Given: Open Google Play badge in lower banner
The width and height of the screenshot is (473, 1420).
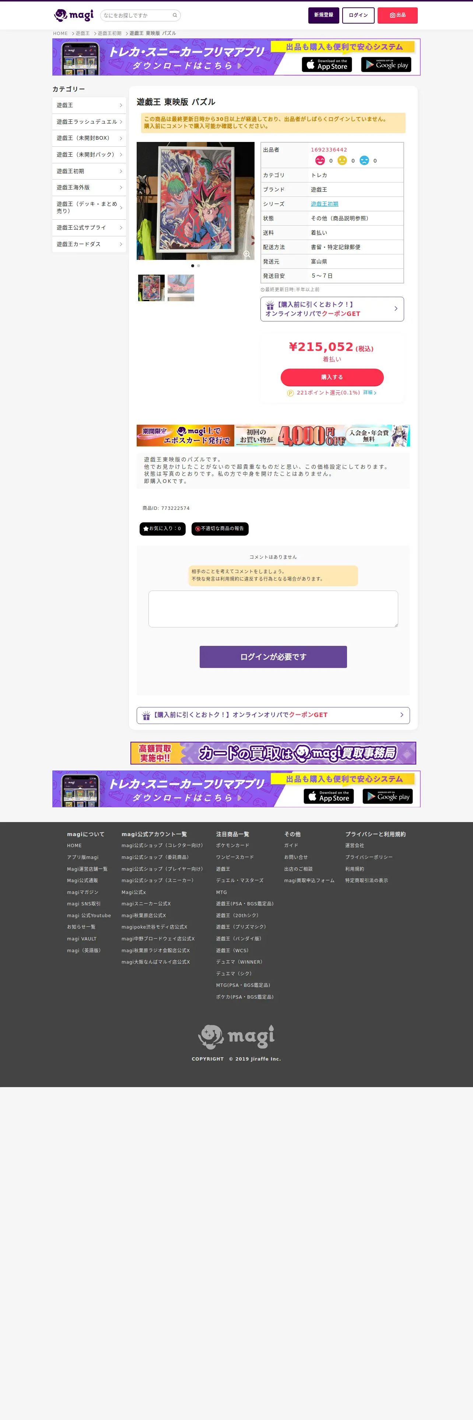Looking at the screenshot, I should pyautogui.click(x=388, y=796).
